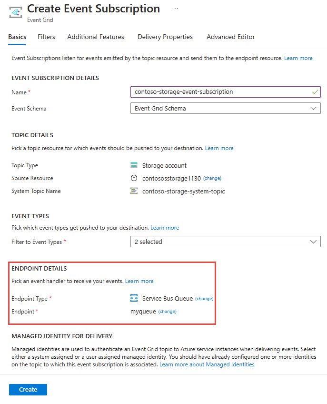This screenshot has height=404, width=327.
Task: Click the contososstorage1130 resource icon
Action: (x=134, y=178)
